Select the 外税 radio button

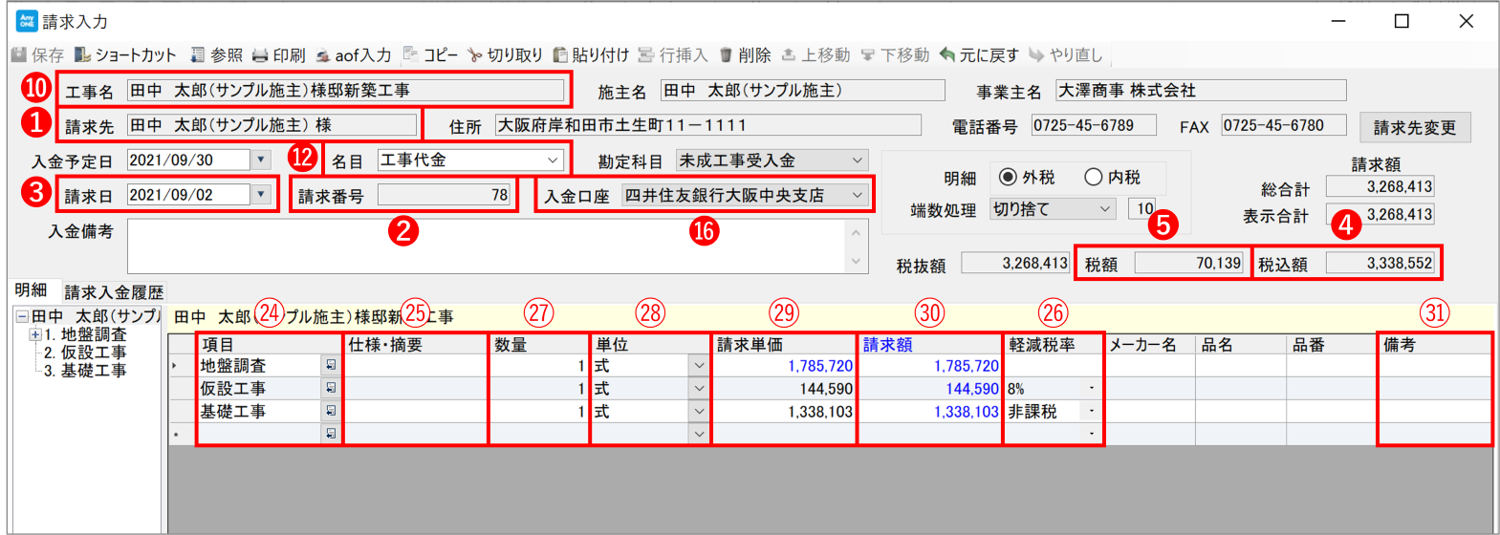click(1008, 177)
